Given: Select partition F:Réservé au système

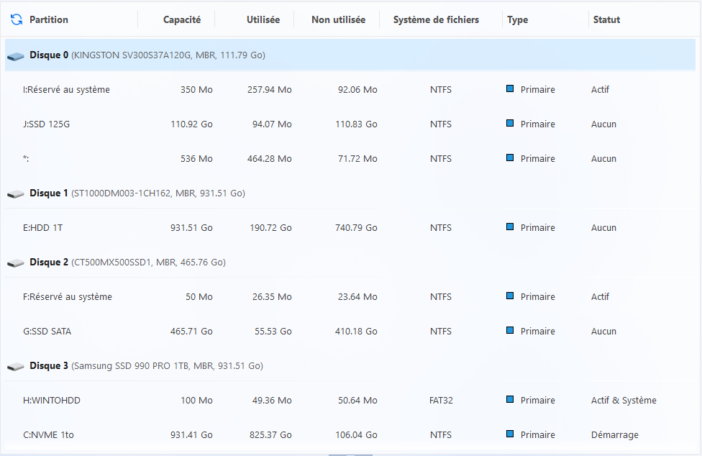Looking at the screenshot, I should pyautogui.click(x=350, y=297).
